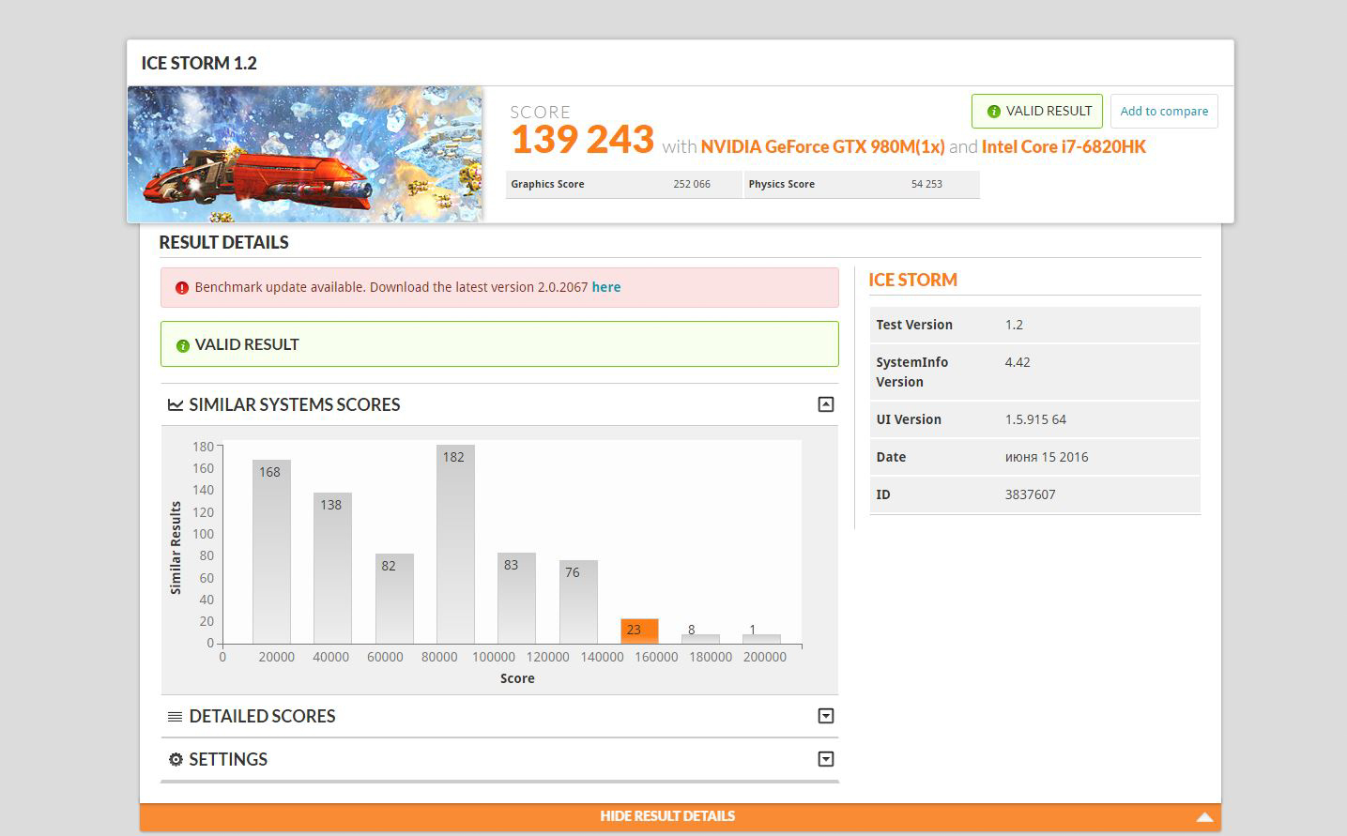Click the ID value 3837607

coord(1031,494)
